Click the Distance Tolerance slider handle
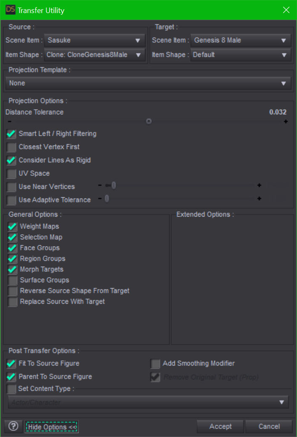The image size is (297, 437). point(148,121)
